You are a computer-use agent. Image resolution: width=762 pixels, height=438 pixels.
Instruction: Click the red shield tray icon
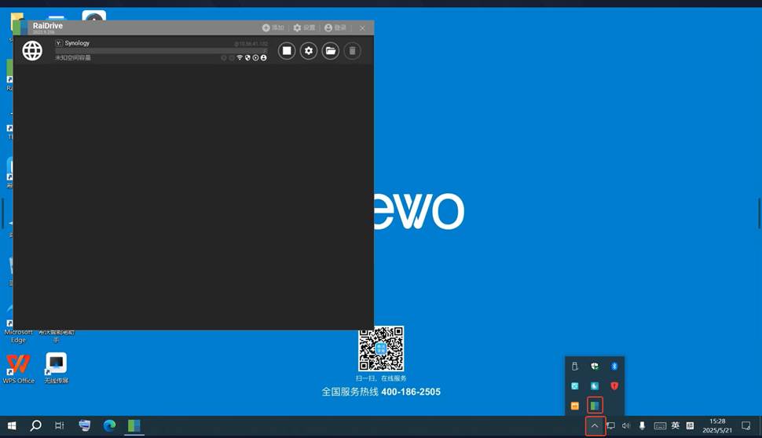(614, 386)
